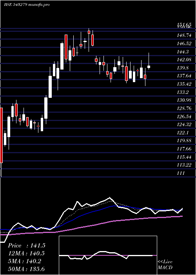Click the Price : 141.5 readout
Viewport: 196px width, 275px height.
(x=27, y=246)
